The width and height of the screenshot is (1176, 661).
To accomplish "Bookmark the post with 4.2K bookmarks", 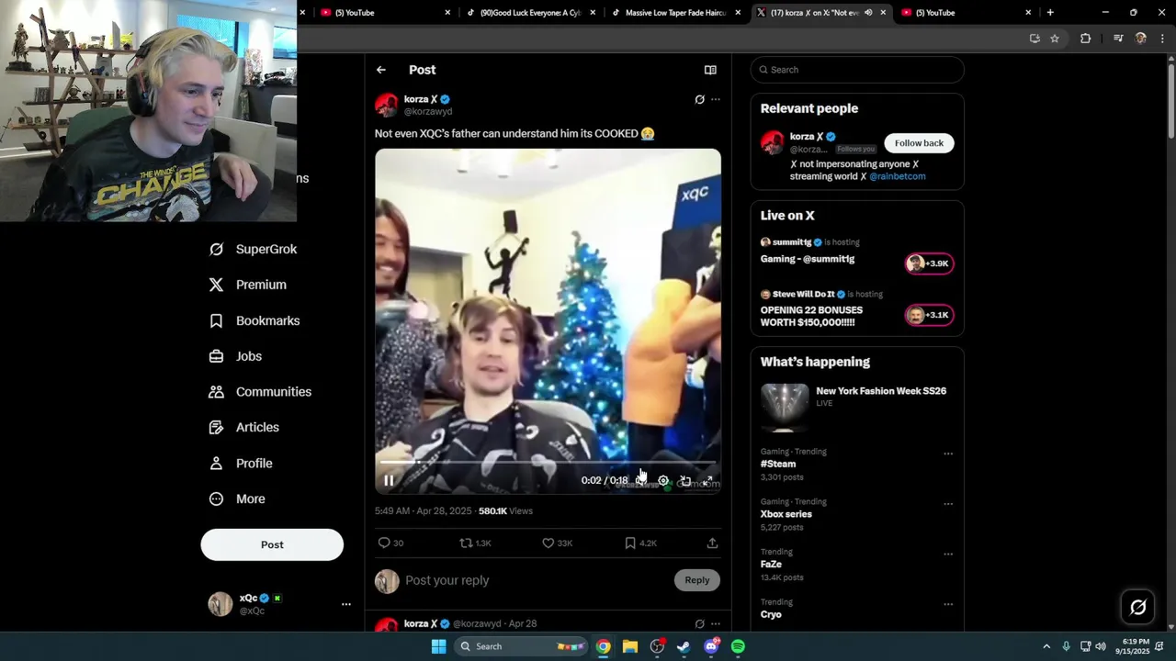I will pos(640,543).
